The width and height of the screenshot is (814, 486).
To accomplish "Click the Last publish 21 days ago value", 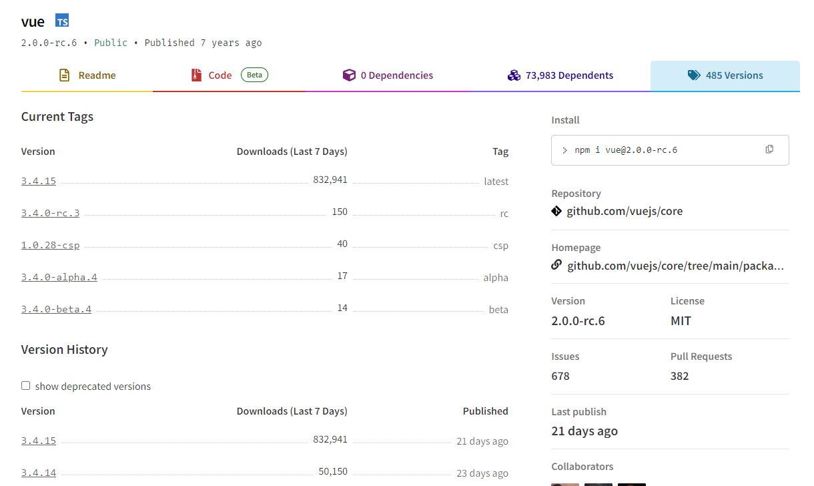I will [x=584, y=431].
